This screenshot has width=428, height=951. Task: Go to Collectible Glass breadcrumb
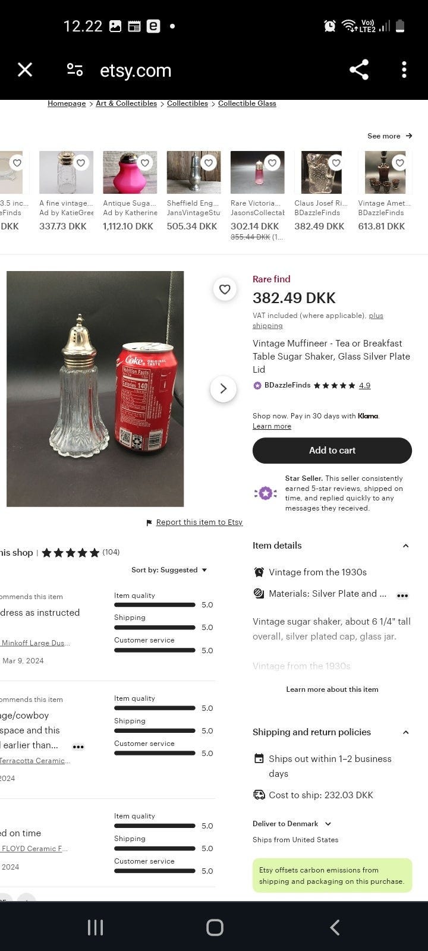pos(247,103)
